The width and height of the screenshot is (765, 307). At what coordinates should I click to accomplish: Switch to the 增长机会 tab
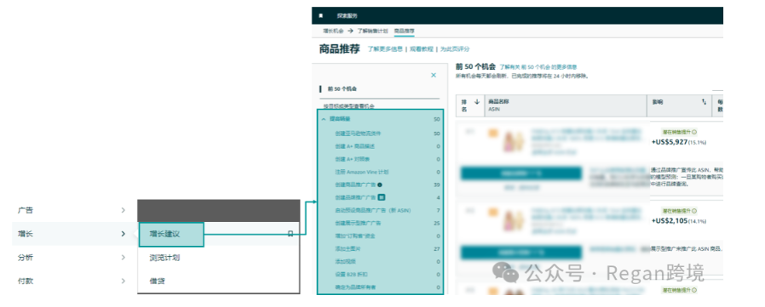pyautogui.click(x=333, y=31)
